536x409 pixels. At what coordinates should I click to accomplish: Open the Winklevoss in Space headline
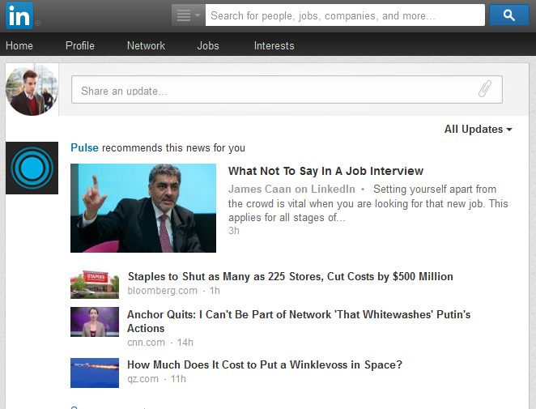click(x=265, y=364)
